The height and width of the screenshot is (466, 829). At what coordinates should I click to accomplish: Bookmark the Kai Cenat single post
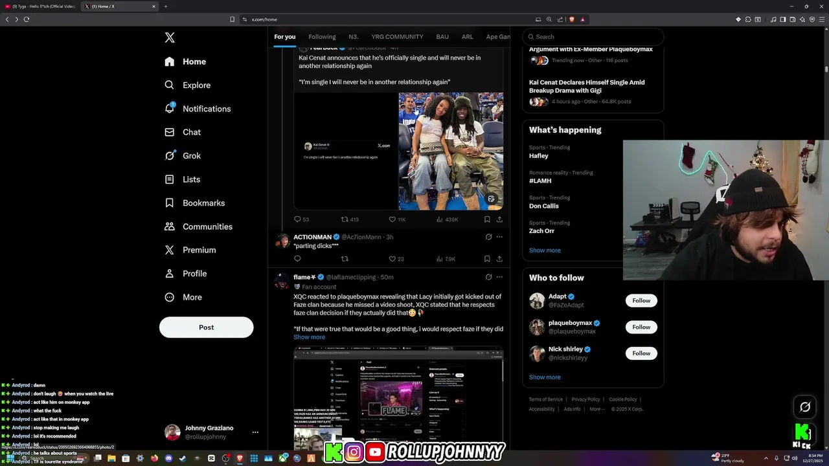pyautogui.click(x=487, y=219)
